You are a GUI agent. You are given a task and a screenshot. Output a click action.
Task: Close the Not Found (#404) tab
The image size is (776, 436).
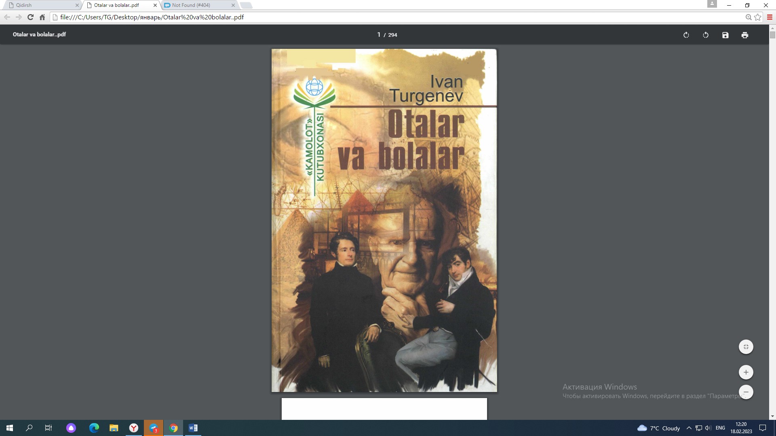coord(233,5)
